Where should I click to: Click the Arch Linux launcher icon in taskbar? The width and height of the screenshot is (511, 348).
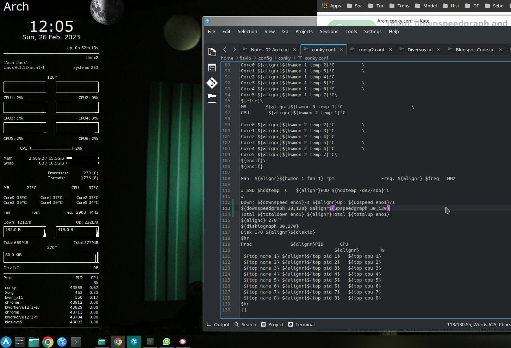click(6, 342)
